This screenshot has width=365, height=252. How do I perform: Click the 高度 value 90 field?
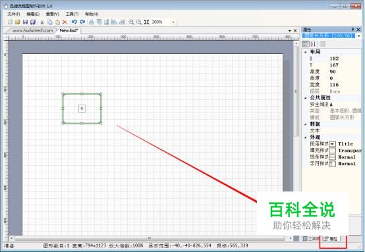click(x=345, y=72)
